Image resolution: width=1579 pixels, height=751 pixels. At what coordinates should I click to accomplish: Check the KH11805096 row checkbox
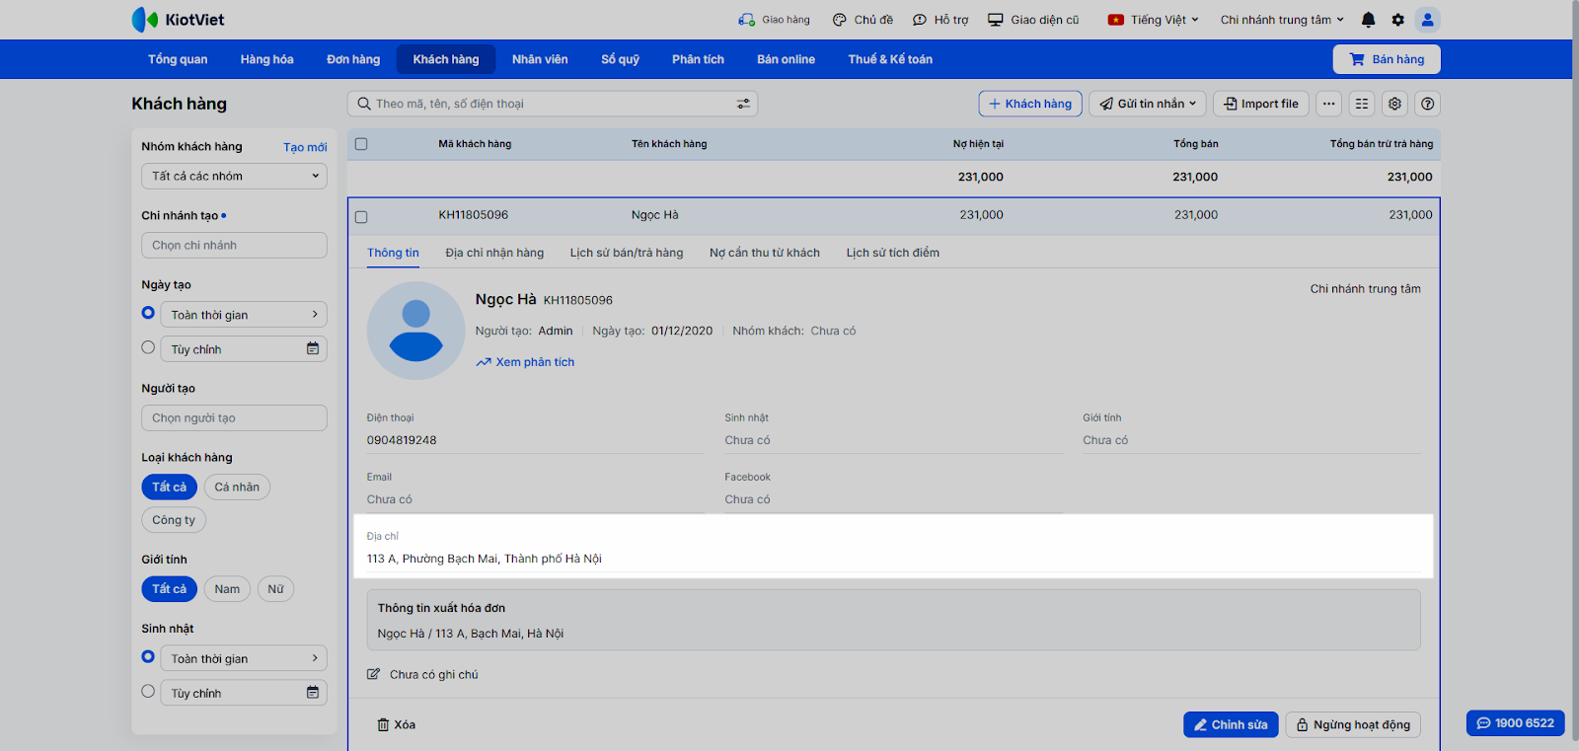pos(361,216)
